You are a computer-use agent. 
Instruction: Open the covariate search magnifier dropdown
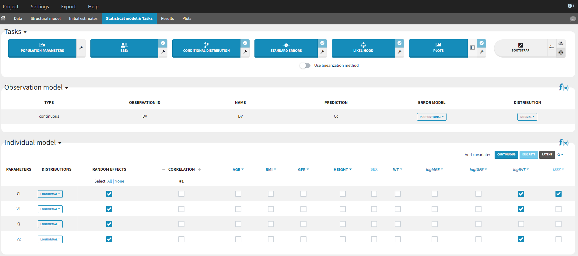(x=560, y=155)
